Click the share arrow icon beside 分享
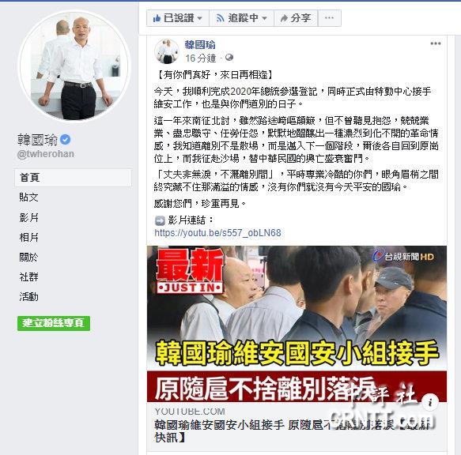 pyautogui.click(x=284, y=18)
